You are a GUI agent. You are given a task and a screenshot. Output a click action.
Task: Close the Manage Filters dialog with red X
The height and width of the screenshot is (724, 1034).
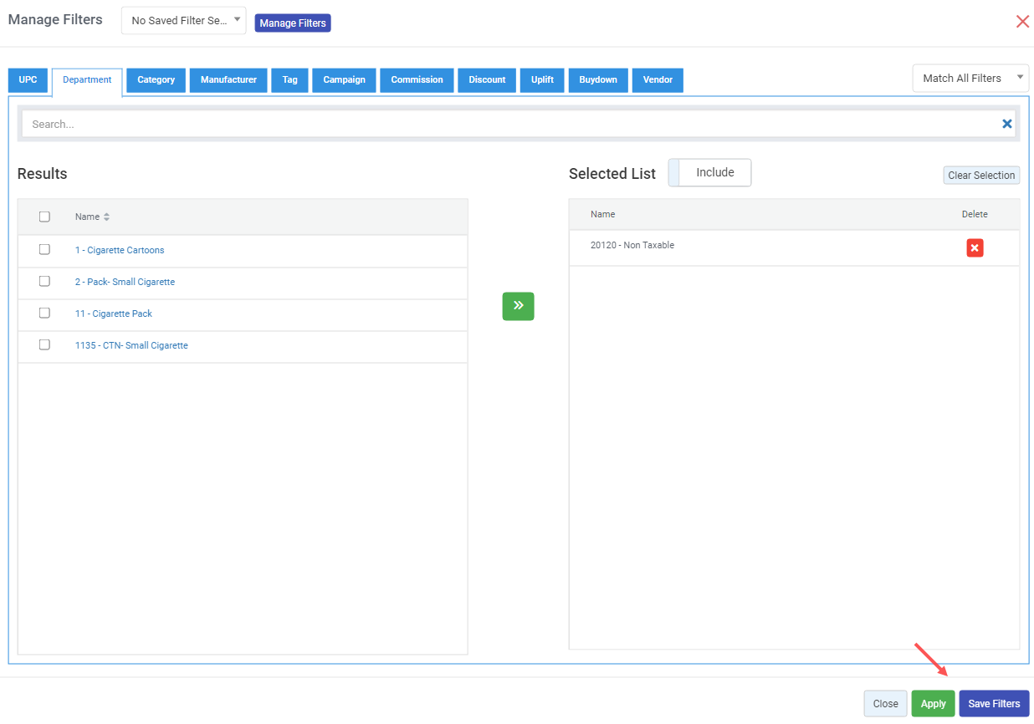1021,22
